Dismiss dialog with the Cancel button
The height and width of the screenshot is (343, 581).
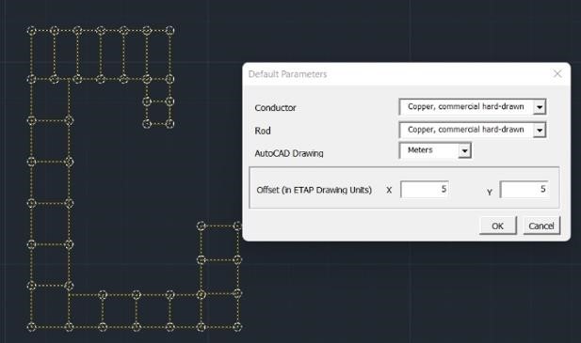tap(541, 226)
